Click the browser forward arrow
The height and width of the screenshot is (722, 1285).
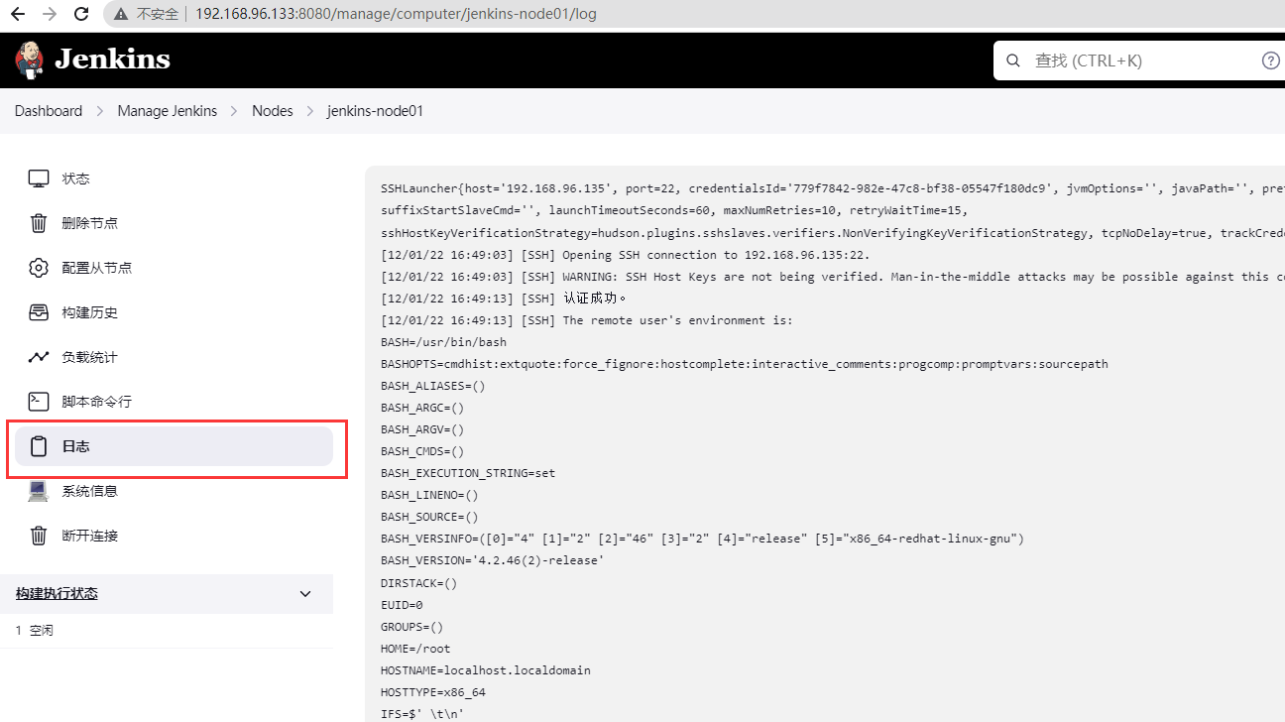click(49, 14)
